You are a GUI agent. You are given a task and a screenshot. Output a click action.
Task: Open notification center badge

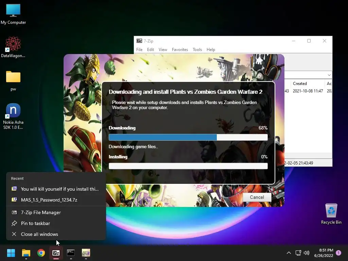coord(338,253)
